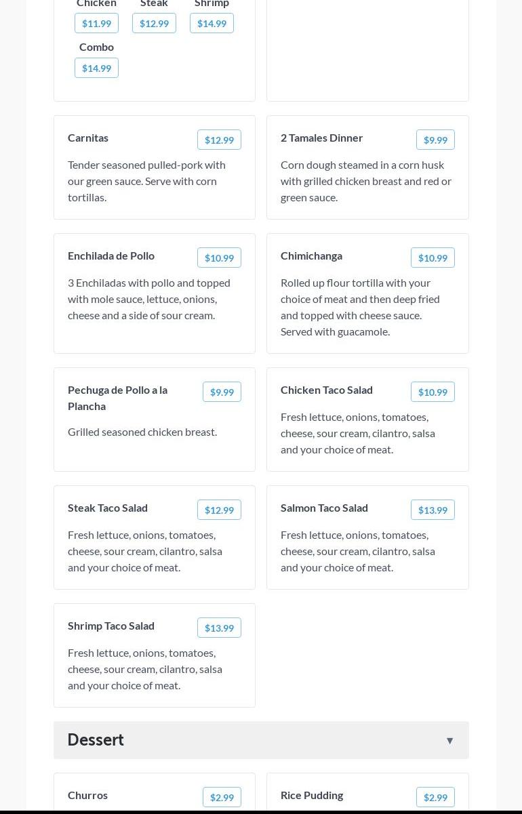Click the Enchilada de Pollo price button
Viewport: 522px width, 814px height.
[x=219, y=258]
